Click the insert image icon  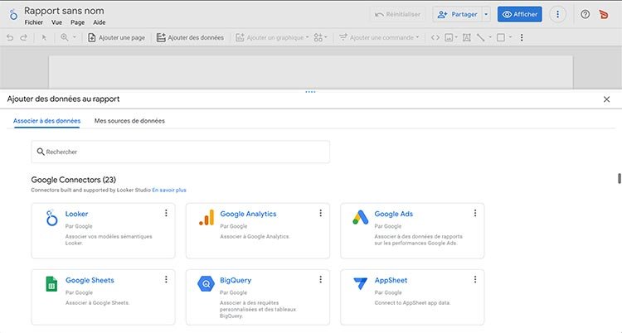[x=449, y=37]
